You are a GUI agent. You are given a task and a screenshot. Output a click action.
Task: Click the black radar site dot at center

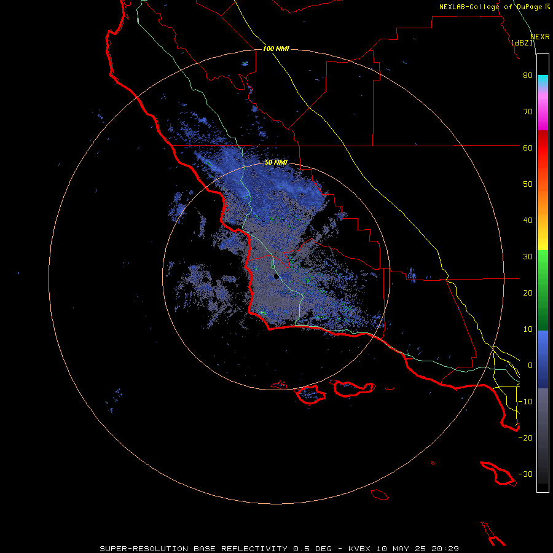(x=276, y=276)
